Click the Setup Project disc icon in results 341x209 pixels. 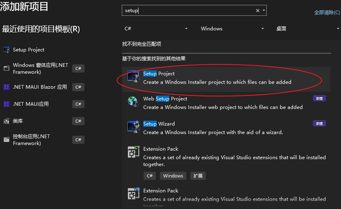[133, 77]
